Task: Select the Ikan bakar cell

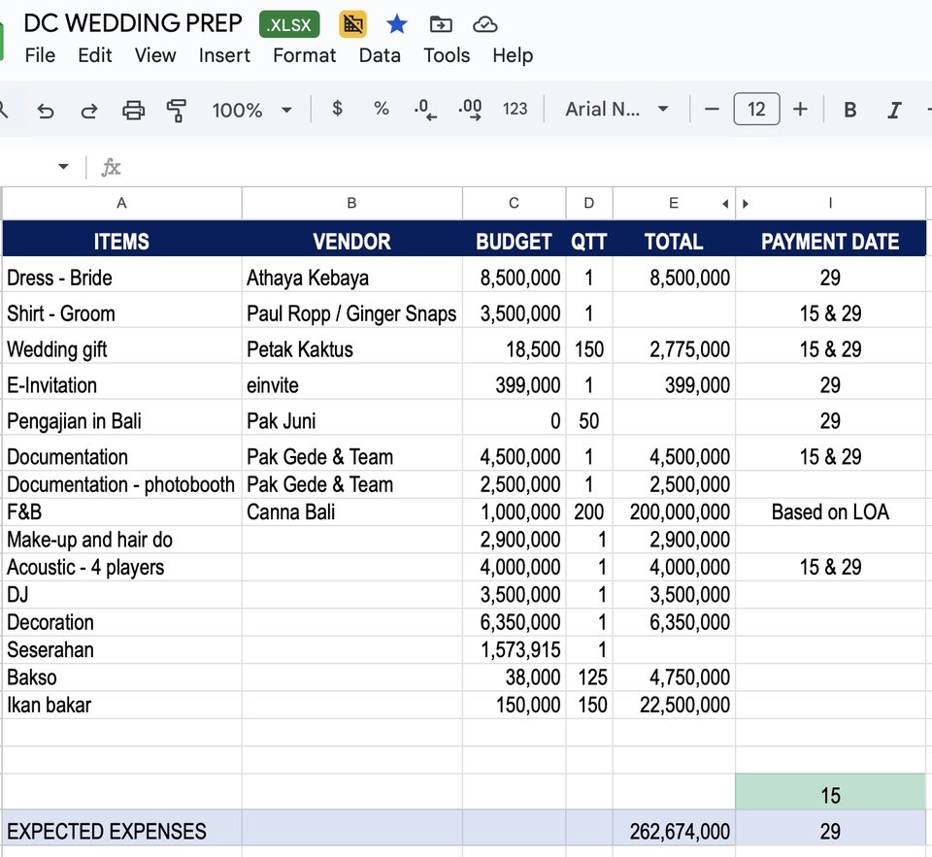Action: pos(122,705)
